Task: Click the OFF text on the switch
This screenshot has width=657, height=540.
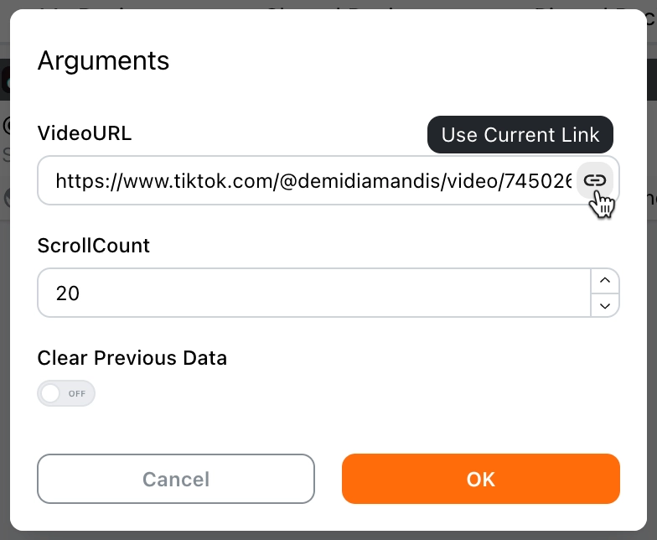Action: pos(77,394)
